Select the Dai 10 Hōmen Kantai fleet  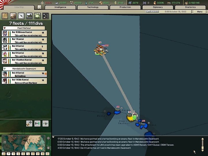tap(24, 34)
